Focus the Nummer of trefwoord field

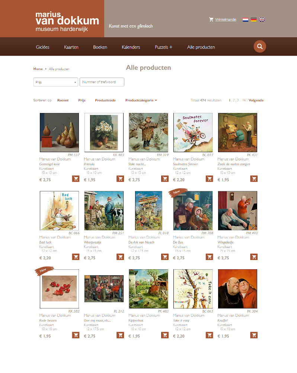[102, 82]
